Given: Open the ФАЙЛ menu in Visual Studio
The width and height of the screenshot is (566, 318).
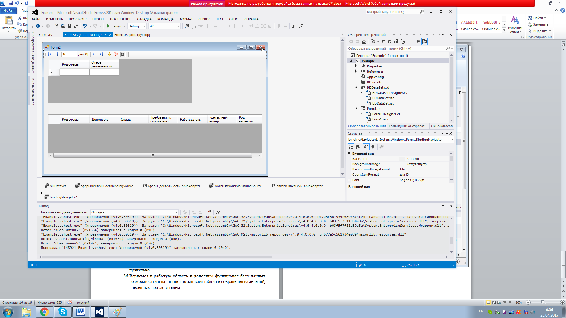Looking at the screenshot, I should (36, 19).
